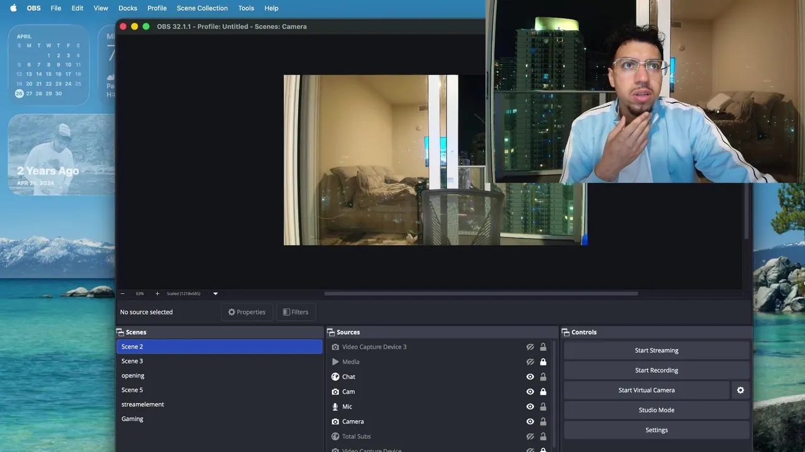Click date 26 in the calendar widget

coord(19,94)
